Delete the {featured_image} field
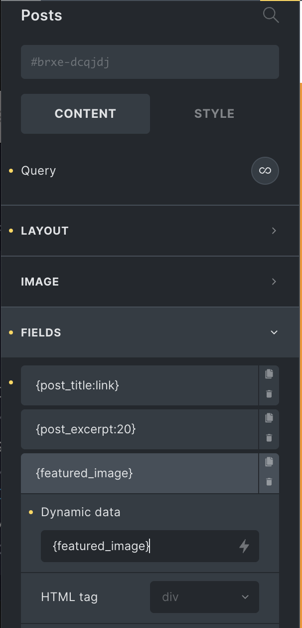Viewport: 302px width, 628px height. tap(269, 482)
